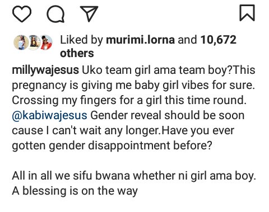Open the red-outfit liker's avatar

click(46, 43)
